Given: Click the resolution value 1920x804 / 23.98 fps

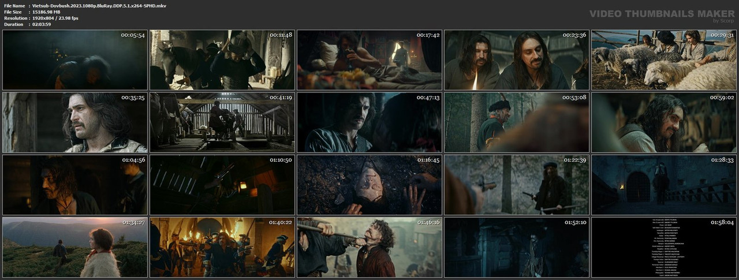Looking at the screenshot, I should click(x=55, y=18).
